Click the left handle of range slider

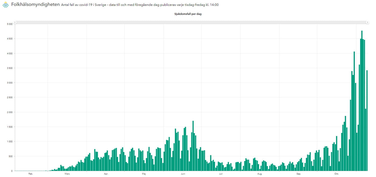pyautogui.click(x=15, y=23)
